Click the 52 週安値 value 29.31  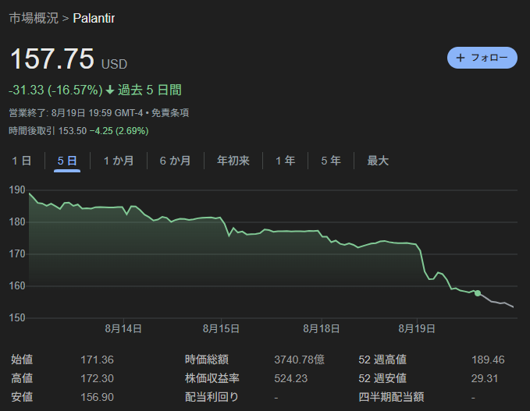[485, 378]
